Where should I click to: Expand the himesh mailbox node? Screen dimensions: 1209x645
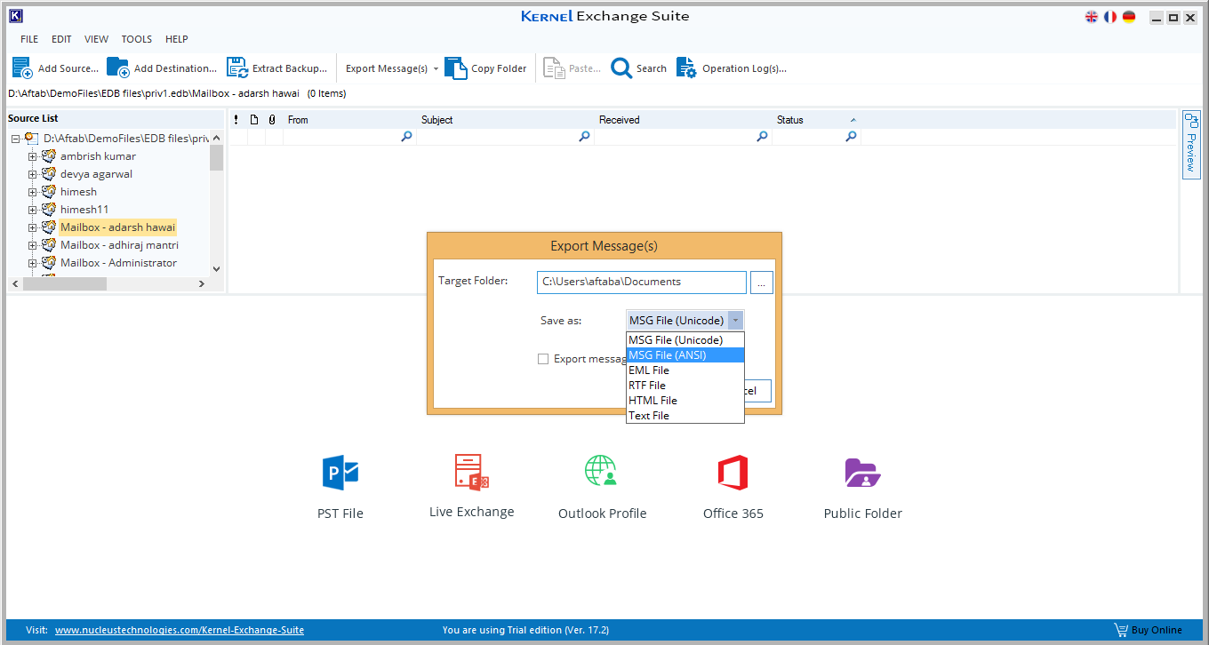[x=33, y=192]
